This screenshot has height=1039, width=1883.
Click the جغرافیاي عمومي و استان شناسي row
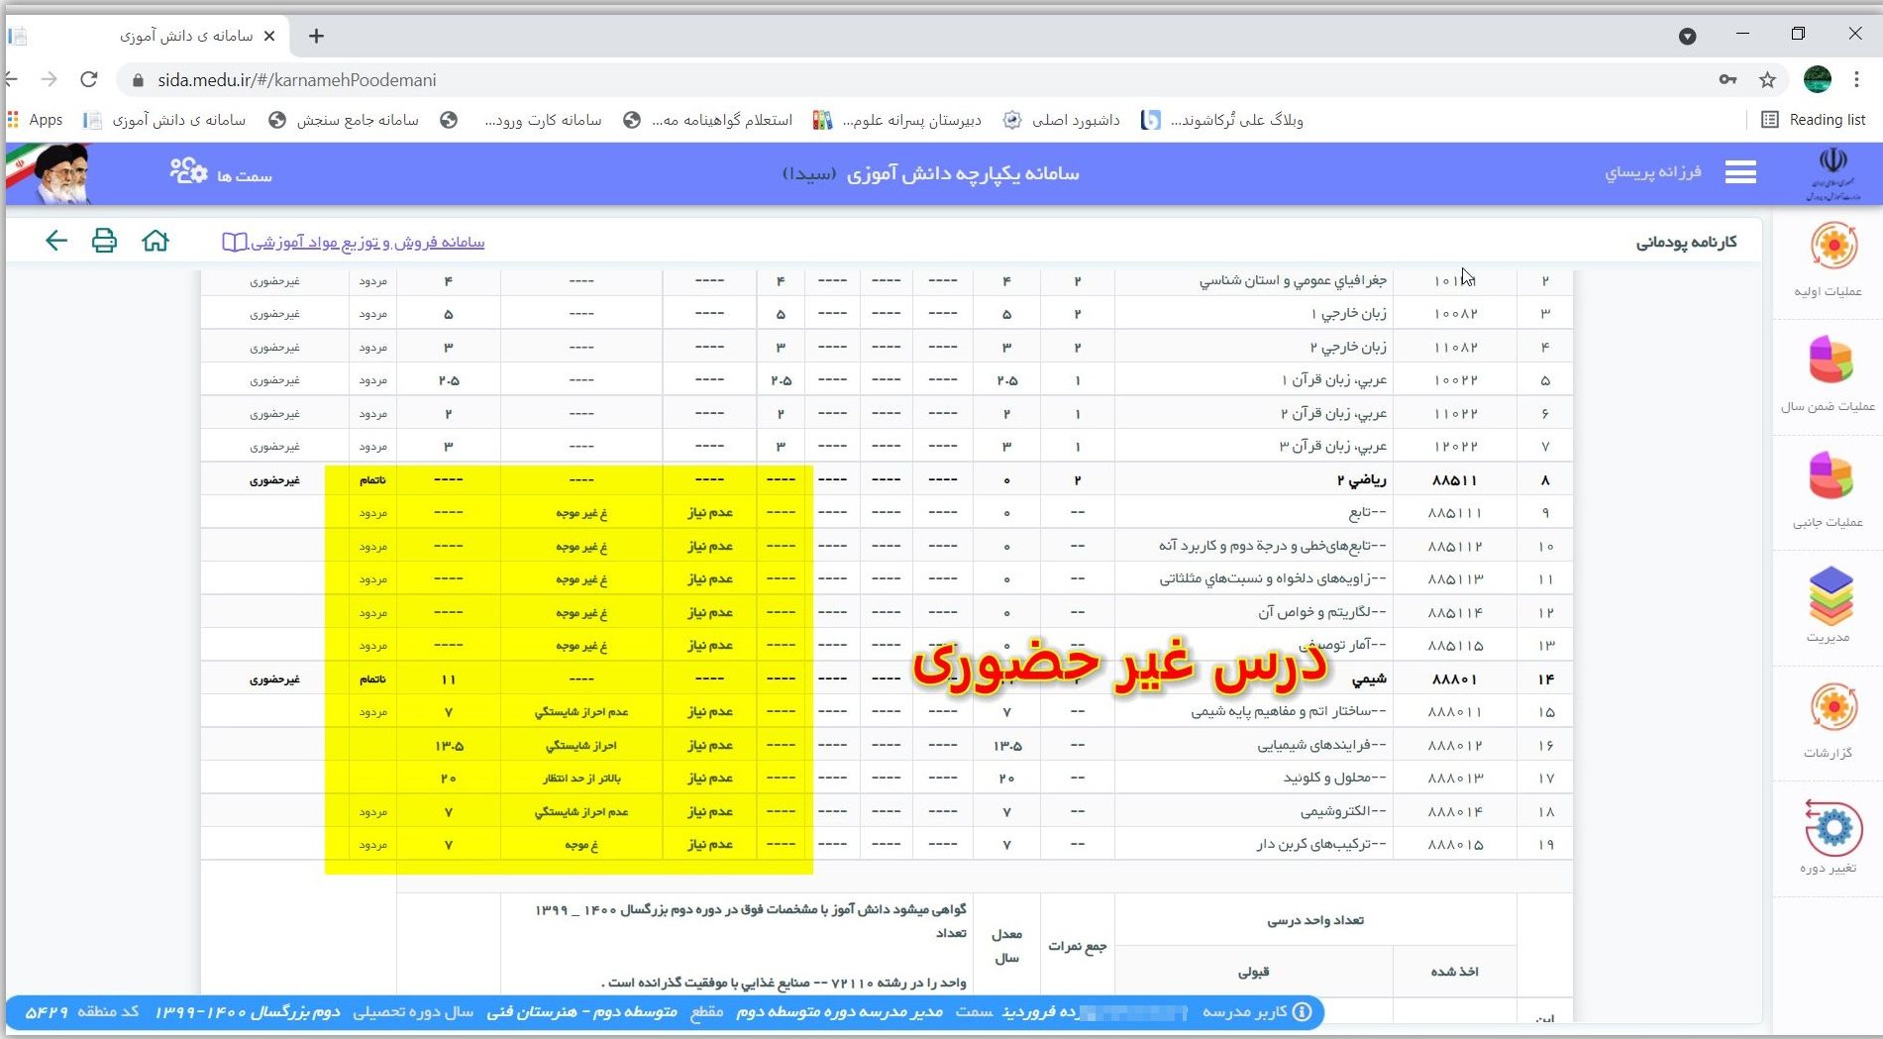pyautogui.click(x=887, y=280)
